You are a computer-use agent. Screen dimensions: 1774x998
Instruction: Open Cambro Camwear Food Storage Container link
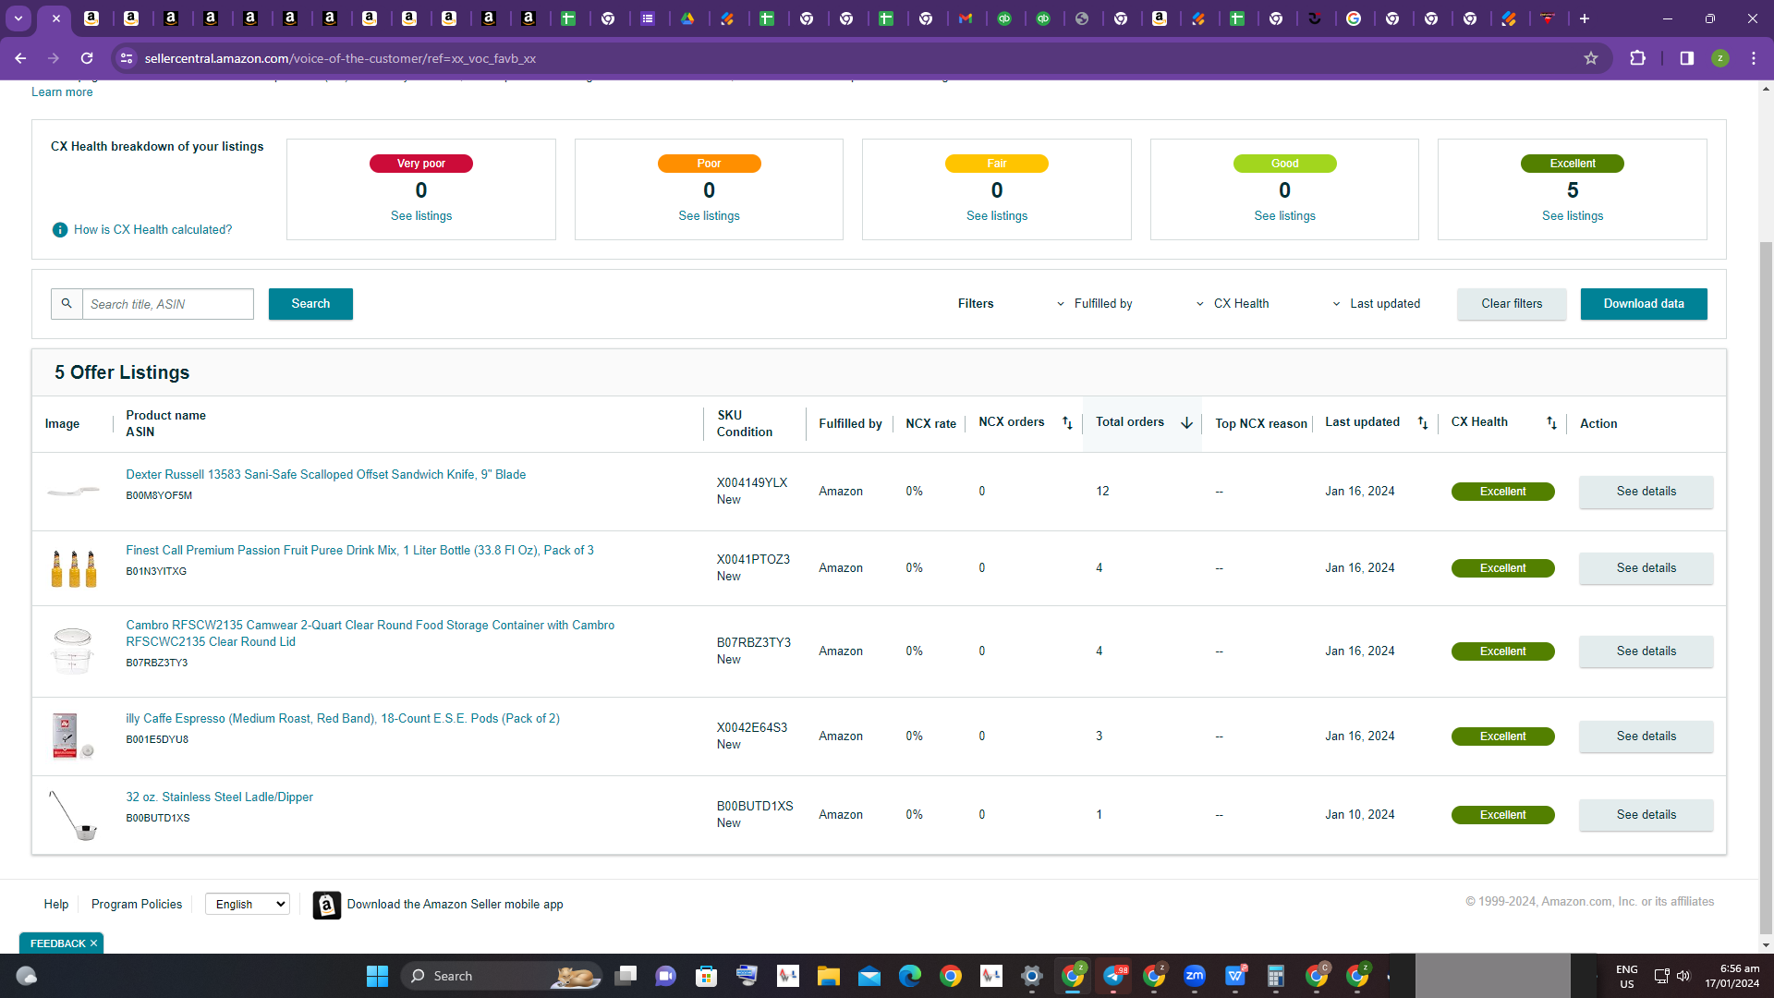(371, 634)
